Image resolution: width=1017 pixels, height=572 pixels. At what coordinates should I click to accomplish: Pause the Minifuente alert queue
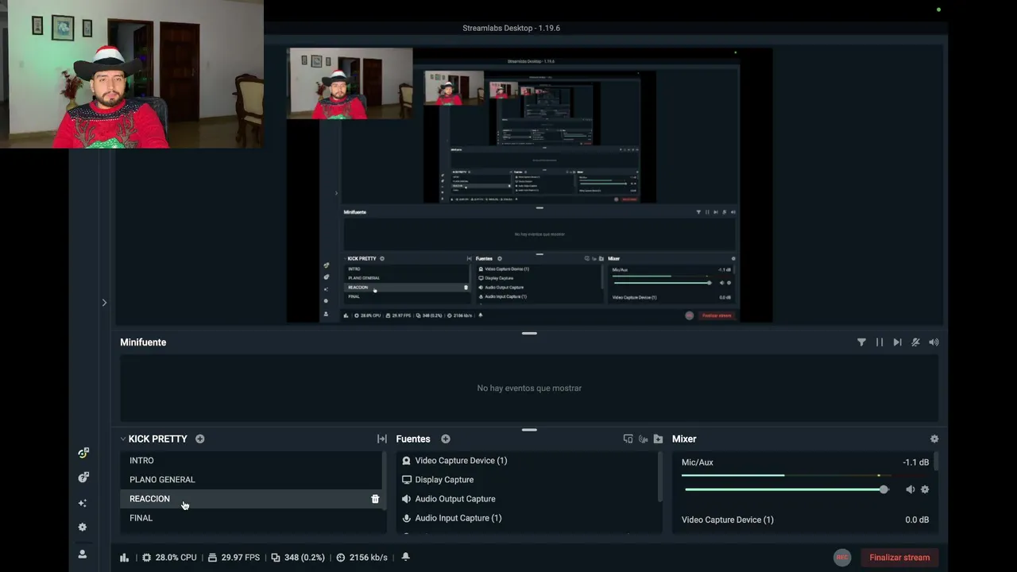880,342
